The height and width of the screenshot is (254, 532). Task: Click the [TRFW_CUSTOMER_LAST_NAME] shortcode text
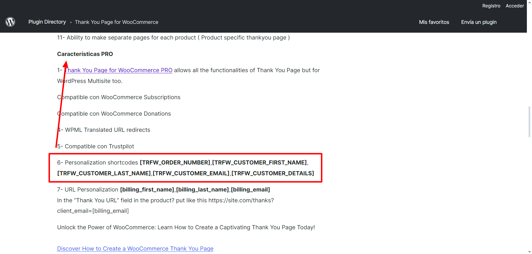point(104,173)
